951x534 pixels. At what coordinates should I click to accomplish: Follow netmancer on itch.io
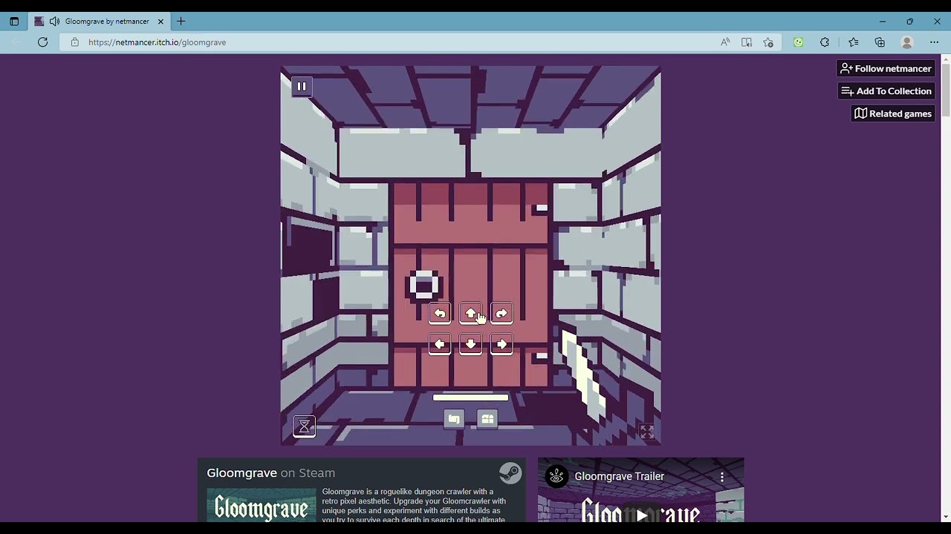(x=886, y=68)
